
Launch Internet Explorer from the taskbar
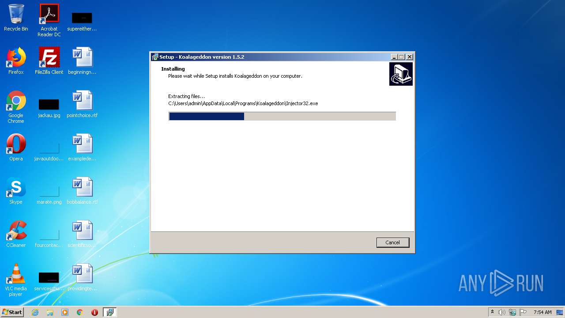point(35,312)
